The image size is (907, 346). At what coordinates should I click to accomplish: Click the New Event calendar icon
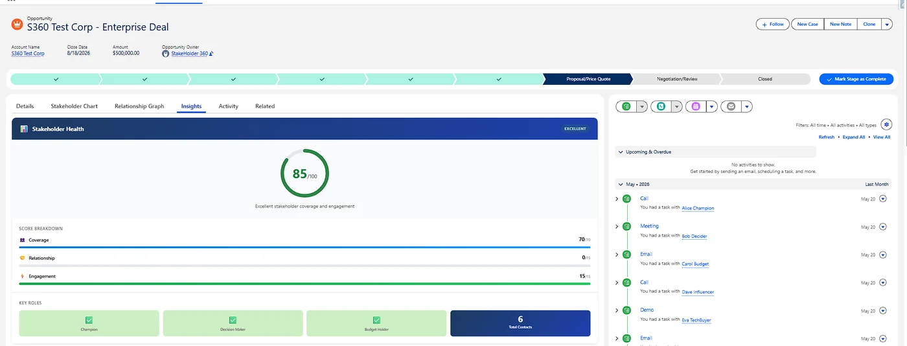pyautogui.click(x=696, y=106)
